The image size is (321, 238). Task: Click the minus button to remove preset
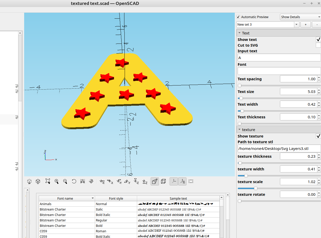[x=317, y=24]
